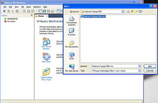The height and width of the screenshot is (103, 158).
Task: Click the New Team link
Action: click(x=46, y=62)
